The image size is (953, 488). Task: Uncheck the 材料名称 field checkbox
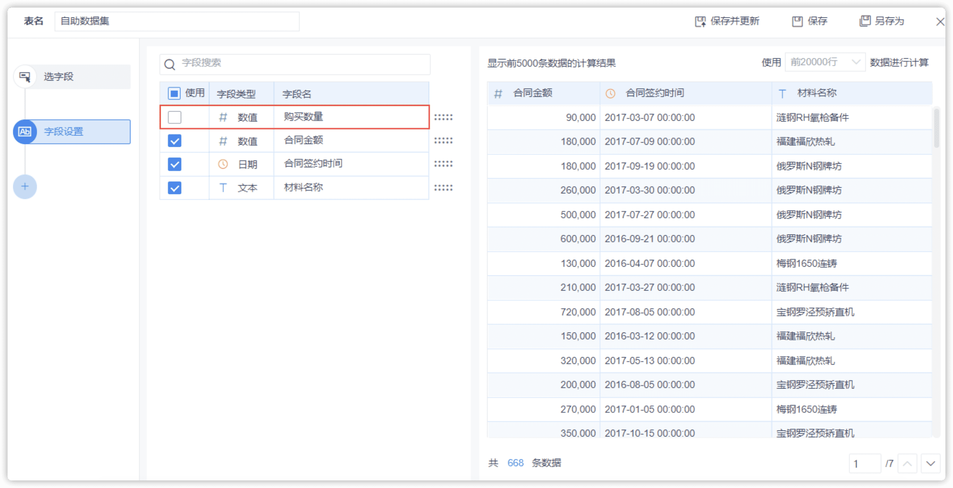click(x=174, y=188)
